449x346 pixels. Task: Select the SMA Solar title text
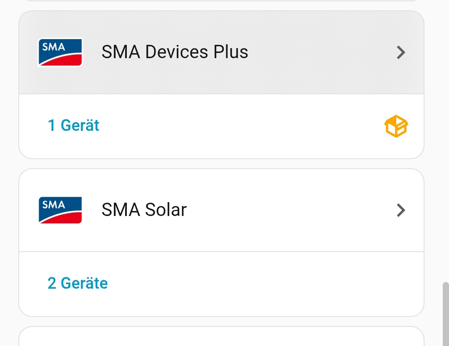coord(144,210)
